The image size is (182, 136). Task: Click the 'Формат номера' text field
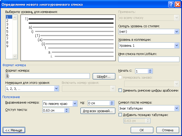point(48,76)
